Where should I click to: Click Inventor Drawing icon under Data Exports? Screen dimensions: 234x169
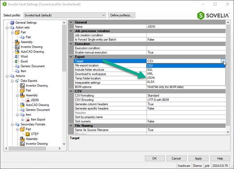[x=22, y=85]
